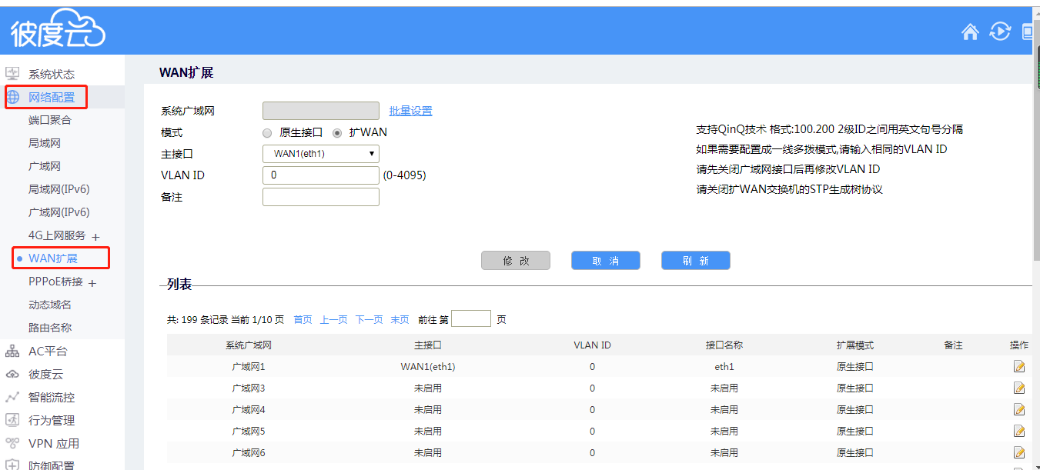
Task: Edit the 广域网4 row
Action: click(x=1020, y=410)
